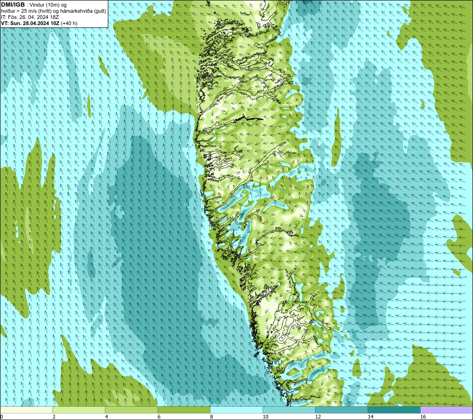This screenshot has width=473, height=420.
Task: Click the light teal 10-12 legend swatch
Action: 289,410
